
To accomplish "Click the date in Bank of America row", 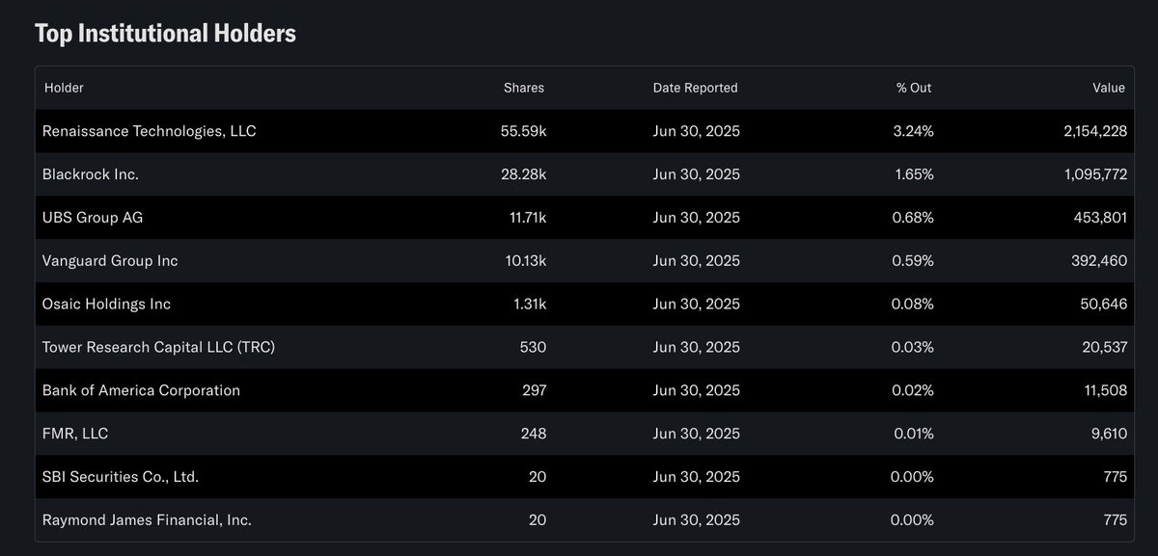I will (x=696, y=390).
